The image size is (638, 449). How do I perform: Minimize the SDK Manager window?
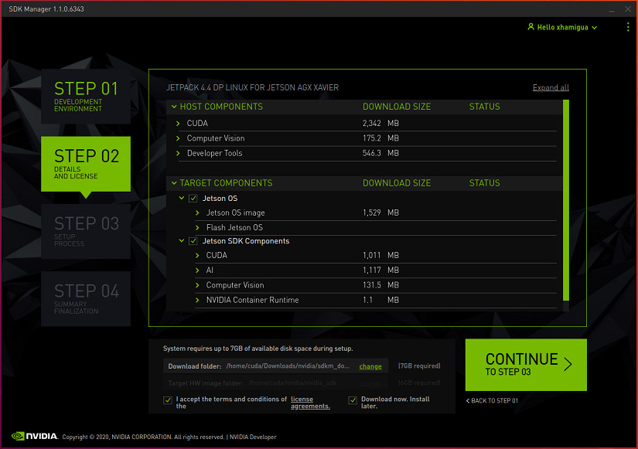(x=612, y=9)
